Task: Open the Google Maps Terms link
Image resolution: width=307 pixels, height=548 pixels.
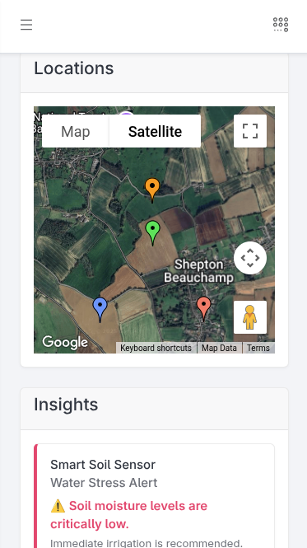Action: click(x=258, y=348)
